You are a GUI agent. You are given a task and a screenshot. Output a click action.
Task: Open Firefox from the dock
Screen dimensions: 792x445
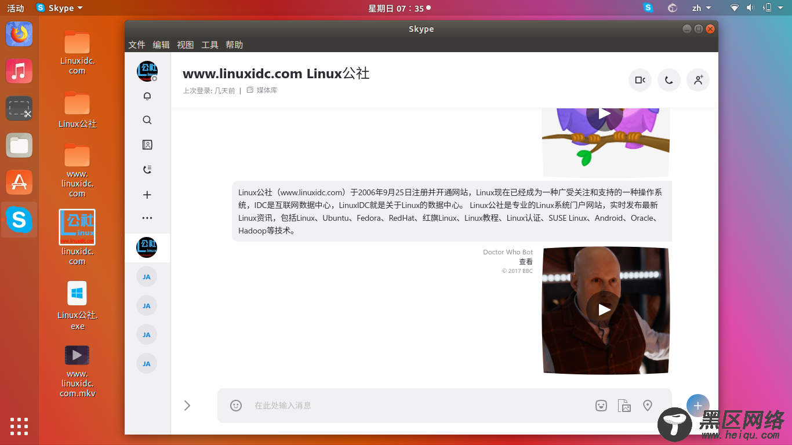point(19,34)
